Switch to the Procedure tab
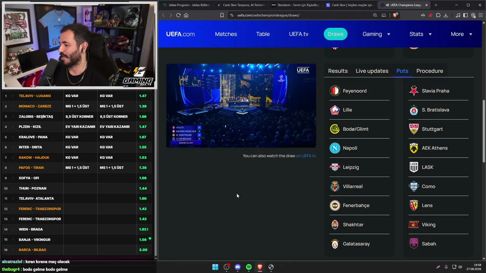 point(430,71)
